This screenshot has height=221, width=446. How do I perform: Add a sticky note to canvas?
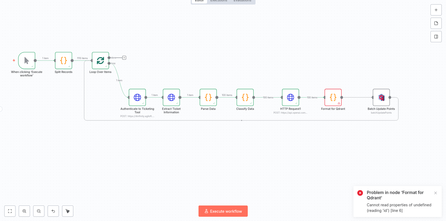(436, 23)
